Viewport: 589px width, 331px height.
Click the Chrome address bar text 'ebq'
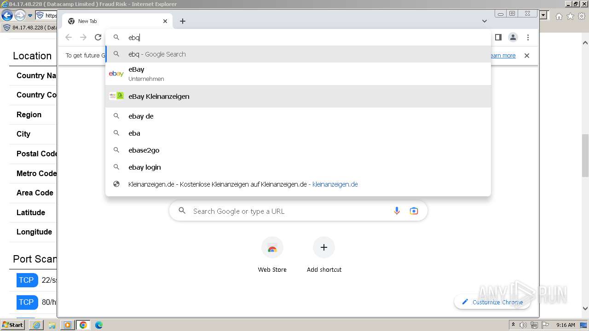tap(134, 38)
